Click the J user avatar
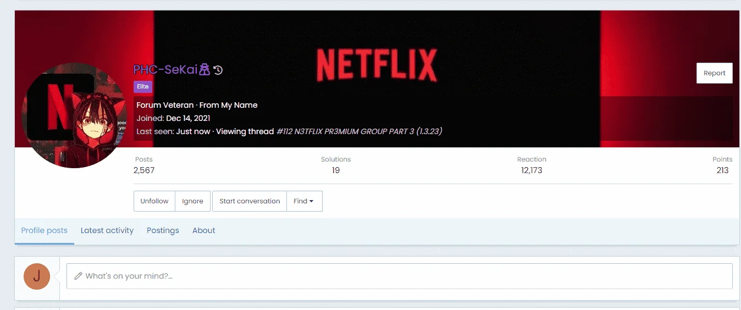 point(37,276)
